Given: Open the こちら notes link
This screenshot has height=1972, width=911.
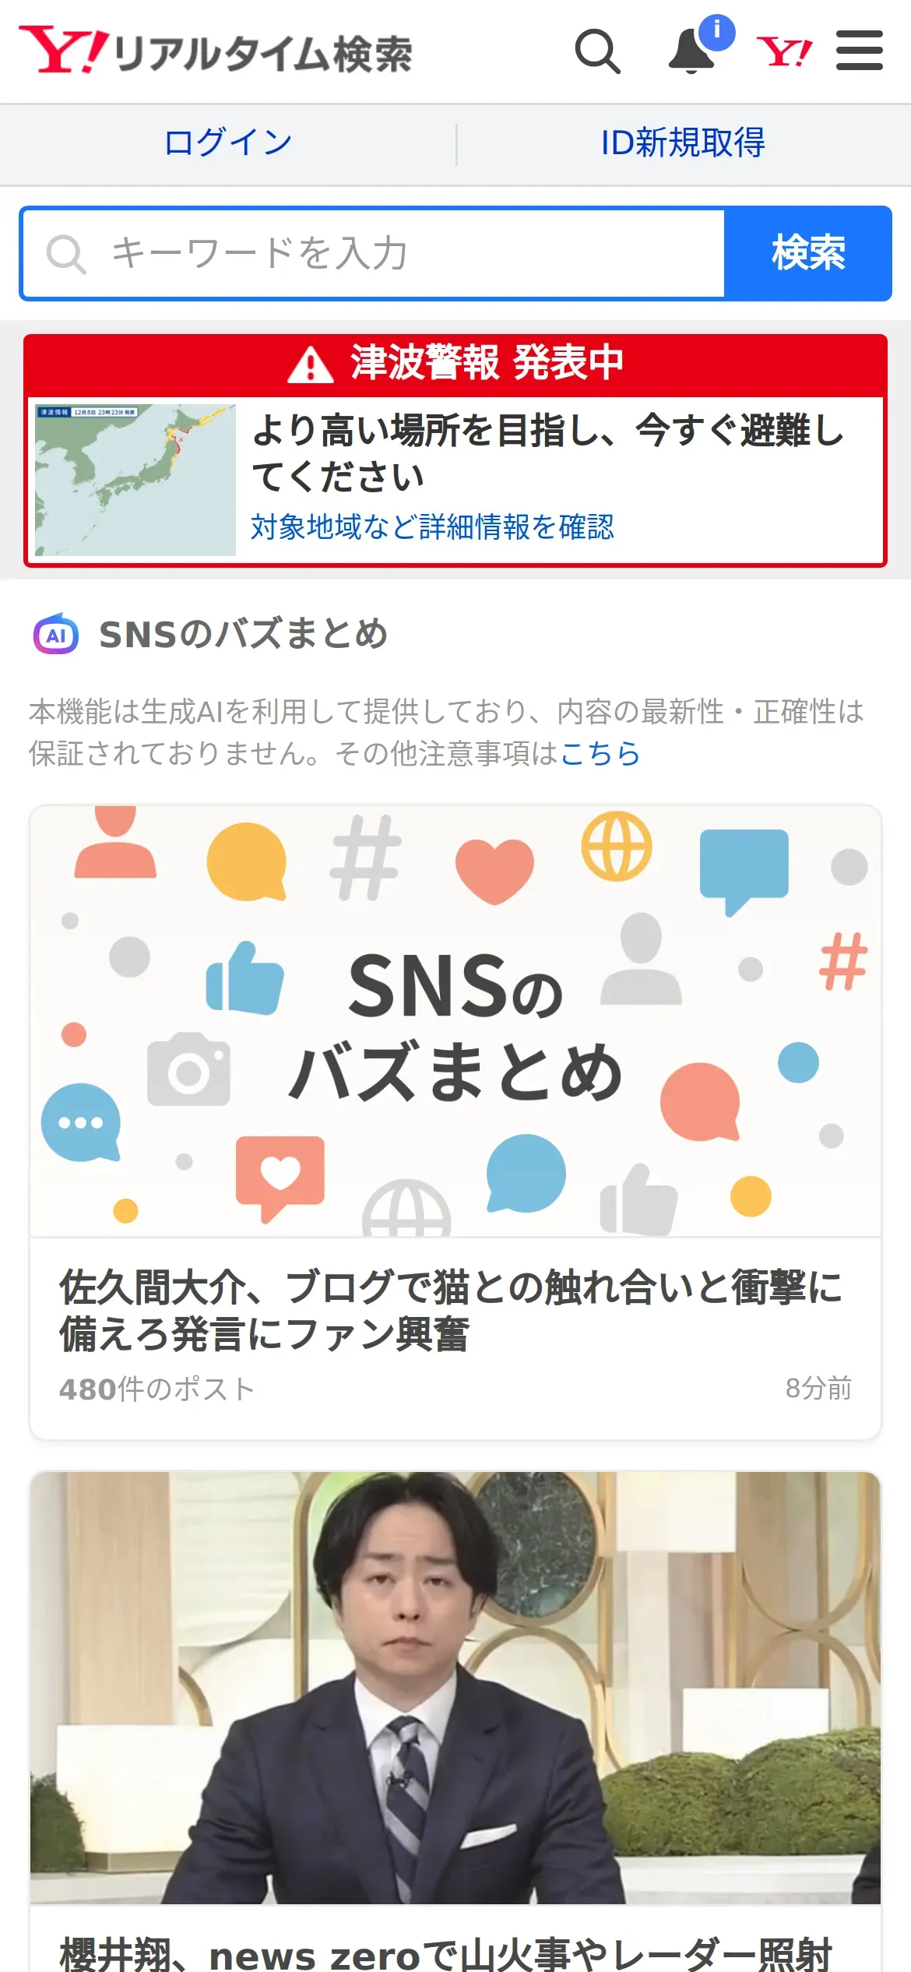Looking at the screenshot, I should tap(600, 754).
